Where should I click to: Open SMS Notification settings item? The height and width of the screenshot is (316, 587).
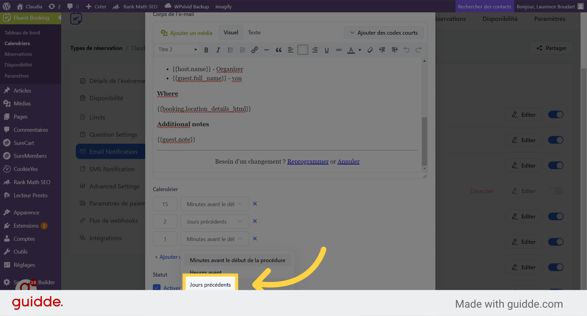pyautogui.click(x=112, y=169)
